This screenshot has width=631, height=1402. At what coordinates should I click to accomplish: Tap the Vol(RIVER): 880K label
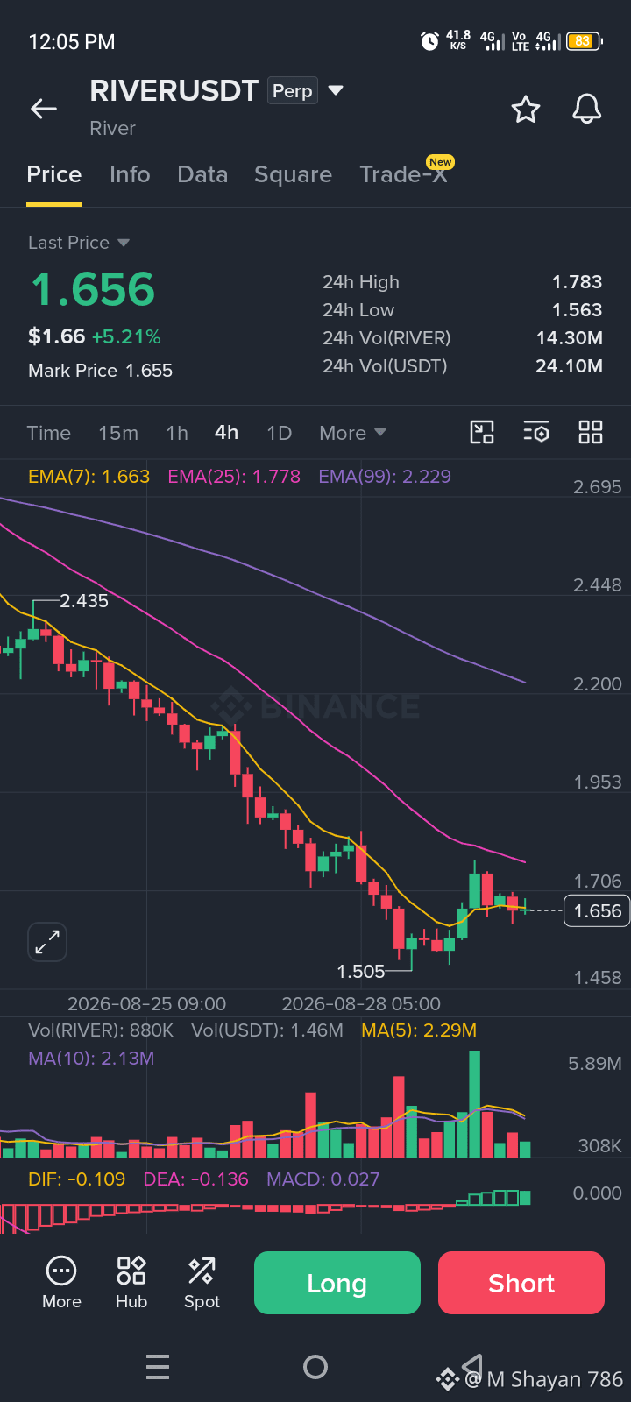click(x=101, y=1030)
